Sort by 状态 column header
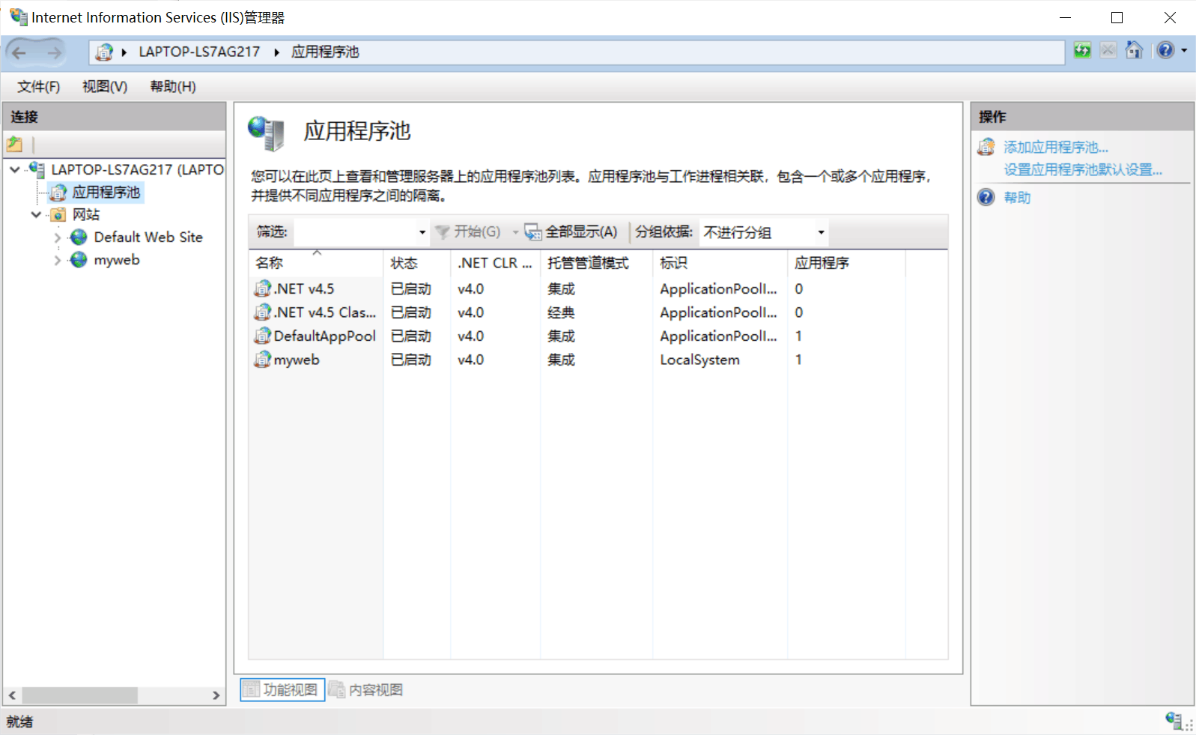Image resolution: width=1196 pixels, height=735 pixels. [x=416, y=263]
